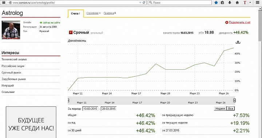The height and width of the screenshot is (138, 262).
Task: Click the Astrolog username heading
Action: (12, 13)
